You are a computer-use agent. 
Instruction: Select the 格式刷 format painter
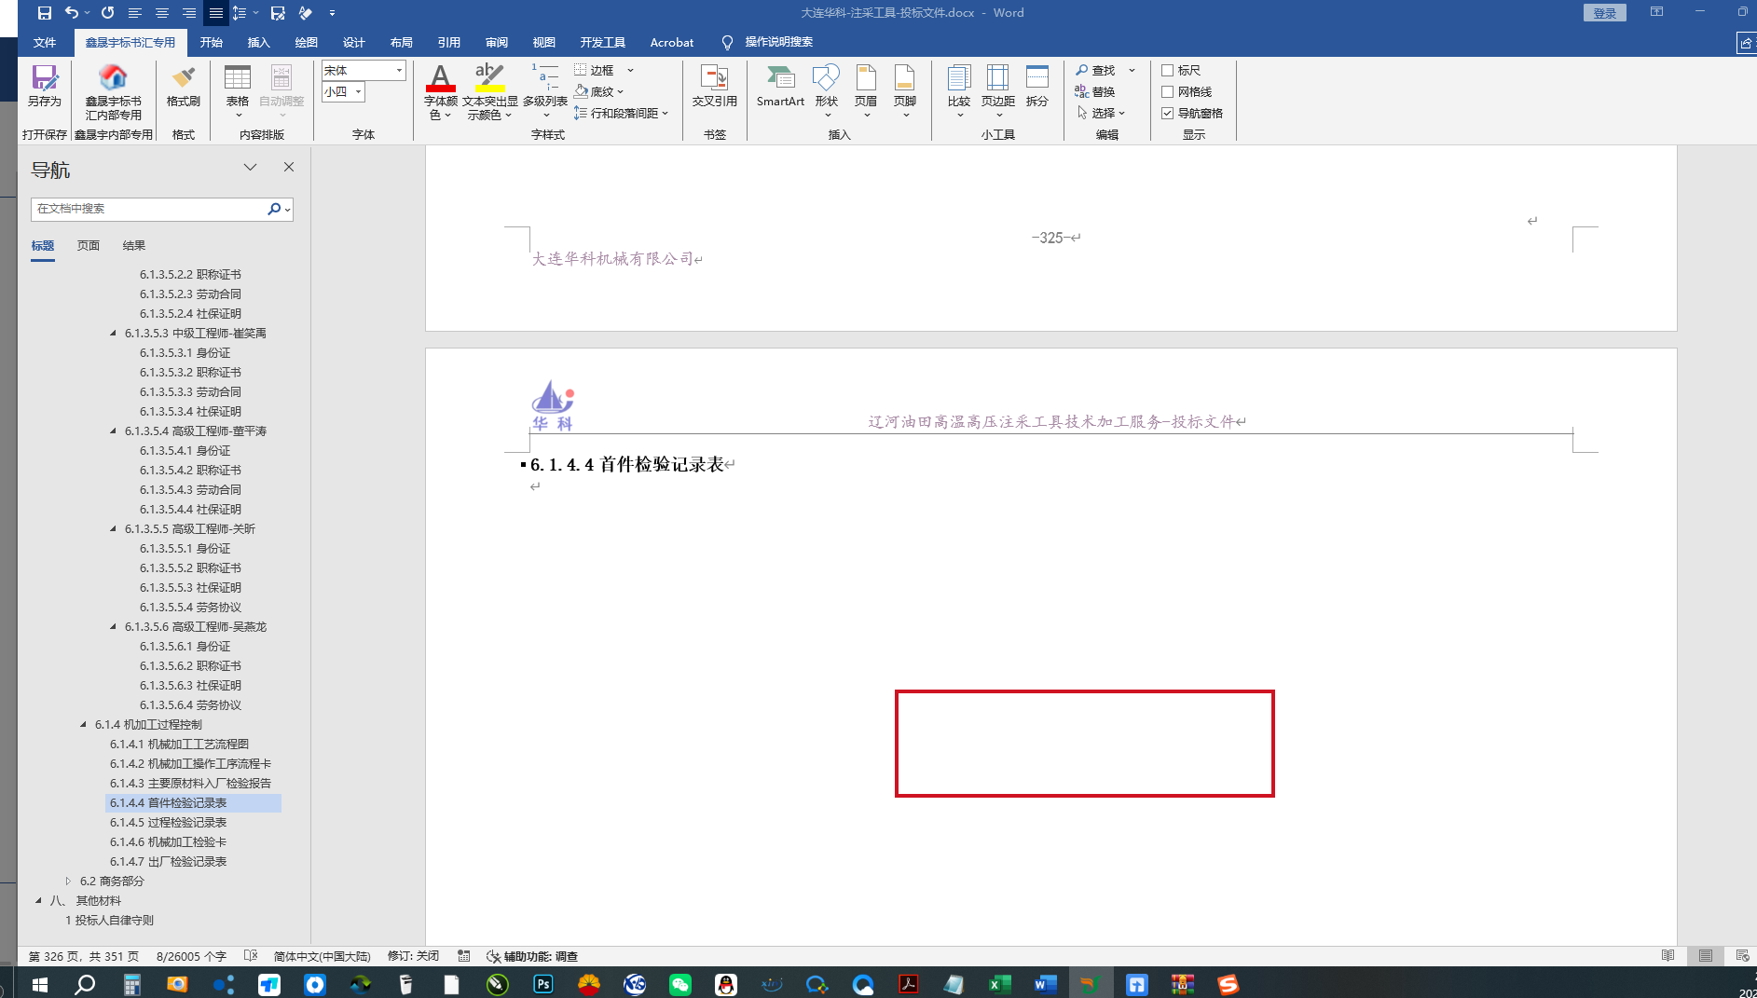pyautogui.click(x=183, y=87)
